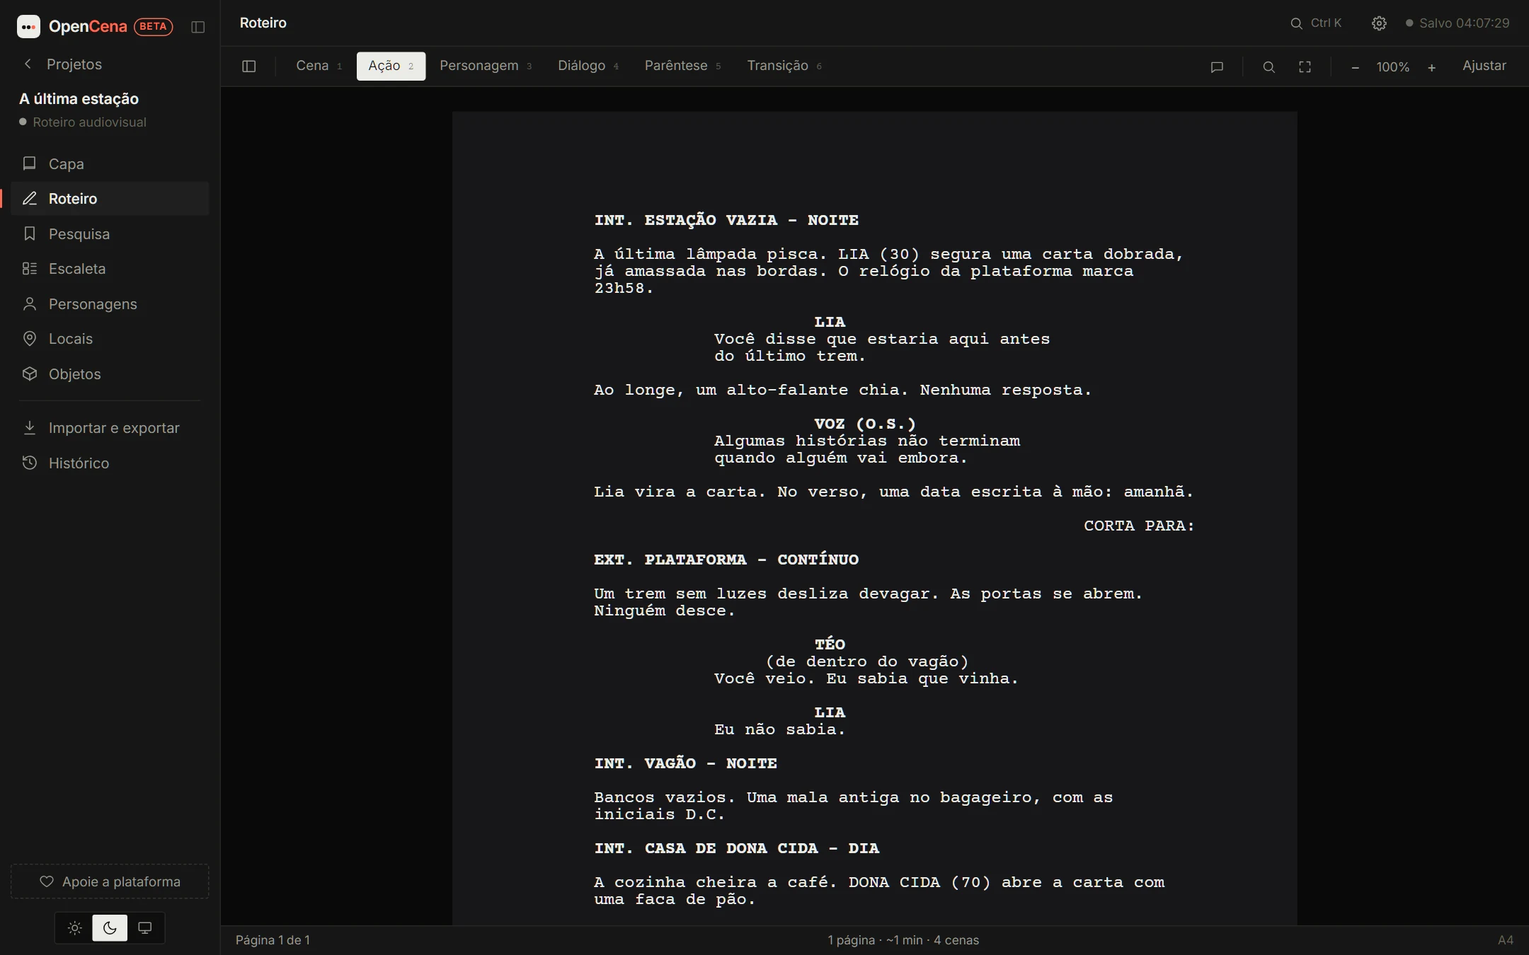Click the search magnifier in the toolbar
This screenshot has height=955, width=1529.
point(1269,66)
